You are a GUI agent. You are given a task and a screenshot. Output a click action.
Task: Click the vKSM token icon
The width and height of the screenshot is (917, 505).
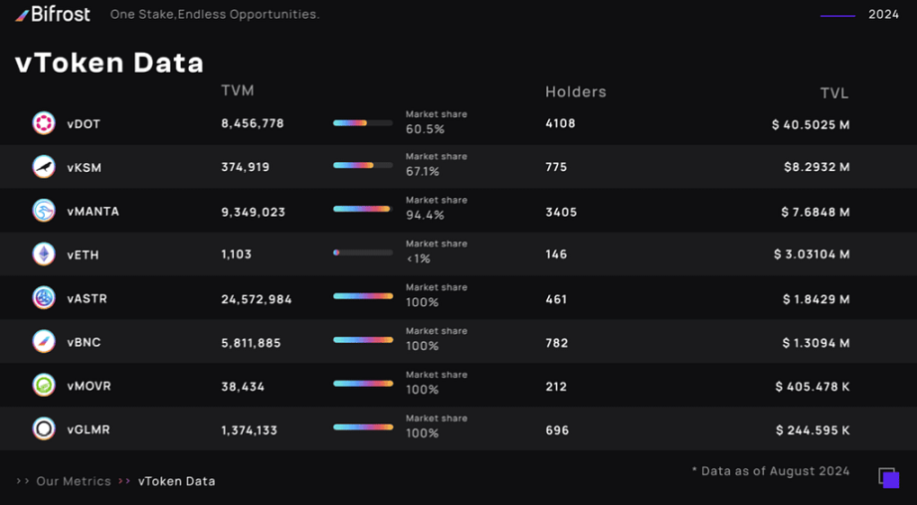pos(44,167)
